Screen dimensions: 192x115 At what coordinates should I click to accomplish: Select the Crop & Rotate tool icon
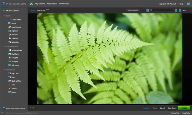point(9,19)
